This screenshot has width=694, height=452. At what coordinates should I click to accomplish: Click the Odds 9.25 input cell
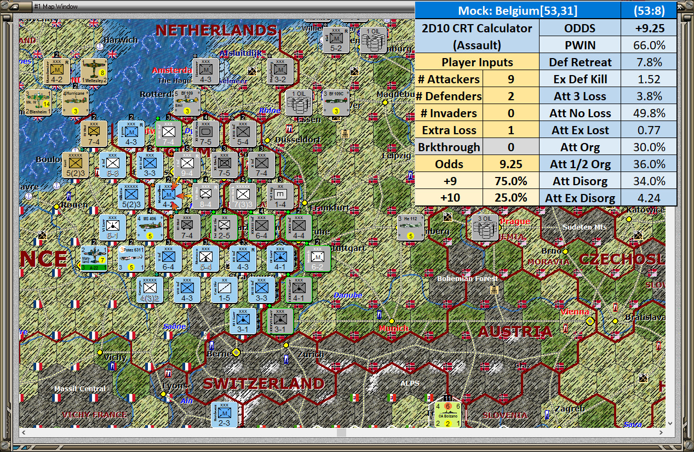(x=511, y=164)
